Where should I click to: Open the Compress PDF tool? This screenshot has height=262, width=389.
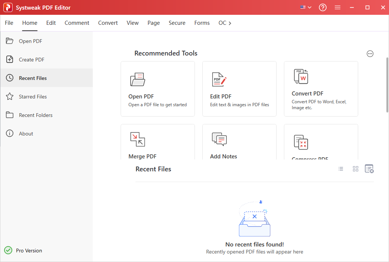[x=321, y=144]
